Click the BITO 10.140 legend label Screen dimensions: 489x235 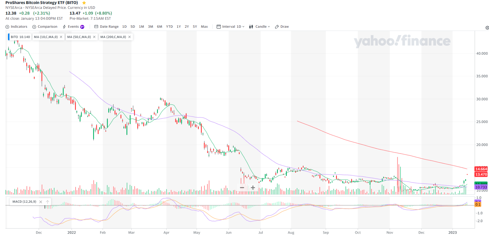coord(20,37)
